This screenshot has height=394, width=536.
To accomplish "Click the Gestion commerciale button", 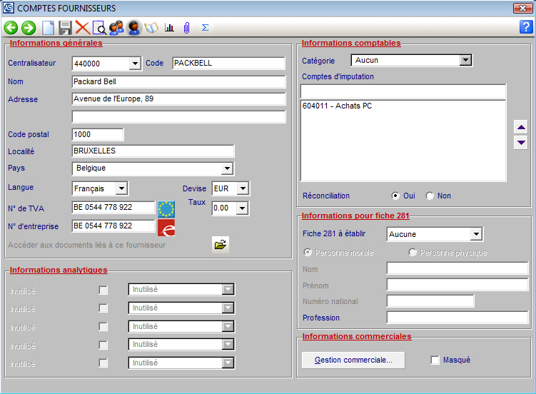I will [x=353, y=360].
